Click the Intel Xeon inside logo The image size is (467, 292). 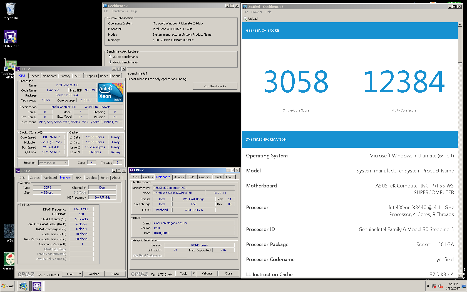tap(110, 92)
